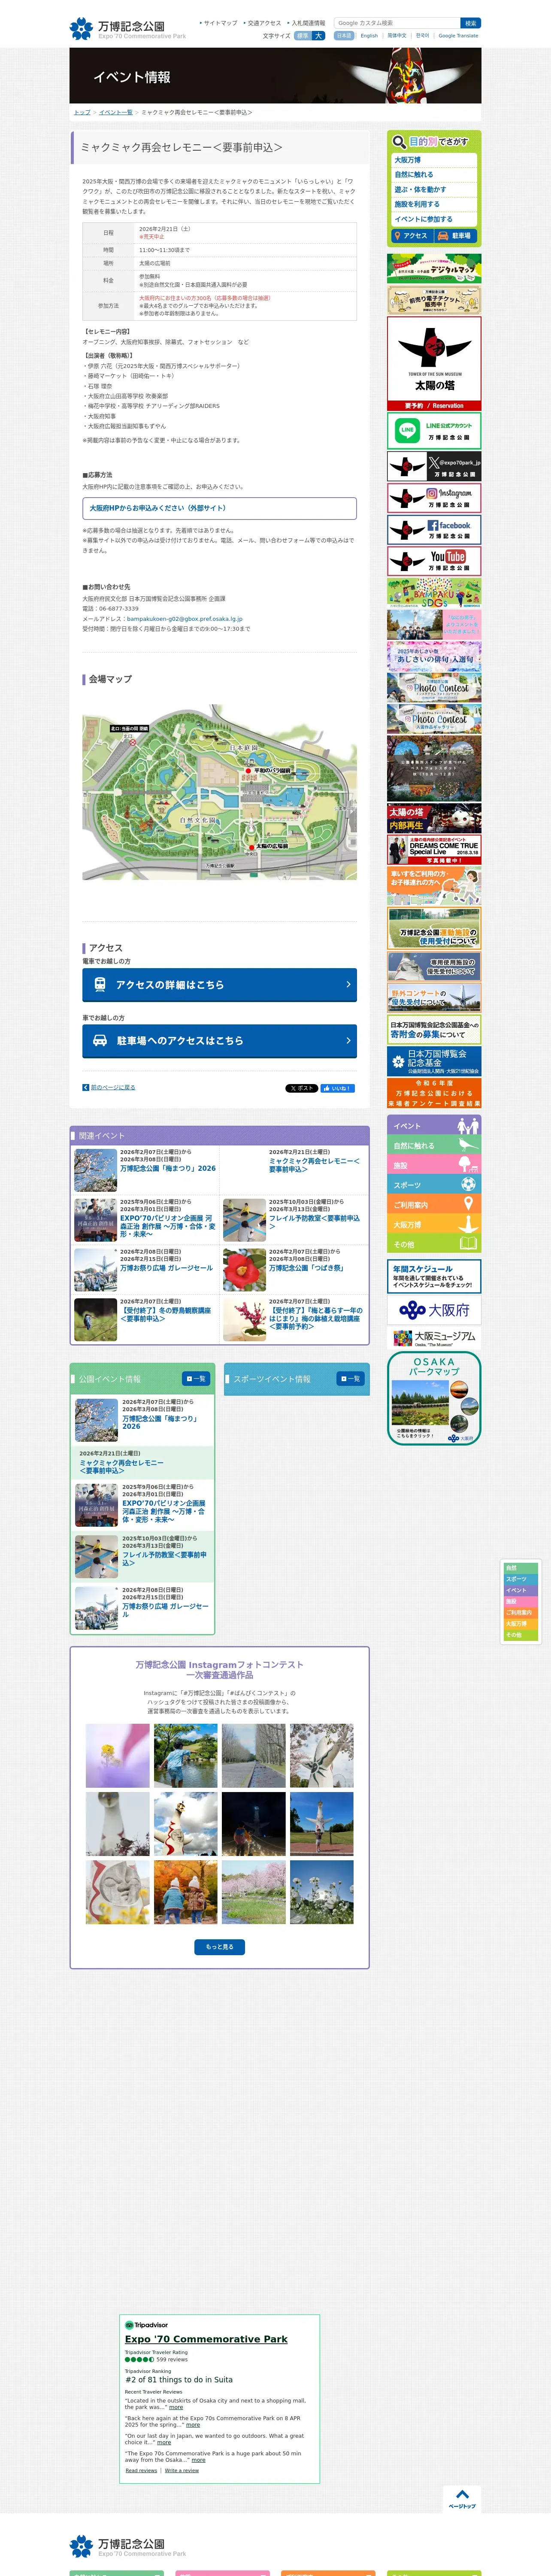
Task: Select 施設を利用する in 目的別でさがす
Action: [x=434, y=204]
